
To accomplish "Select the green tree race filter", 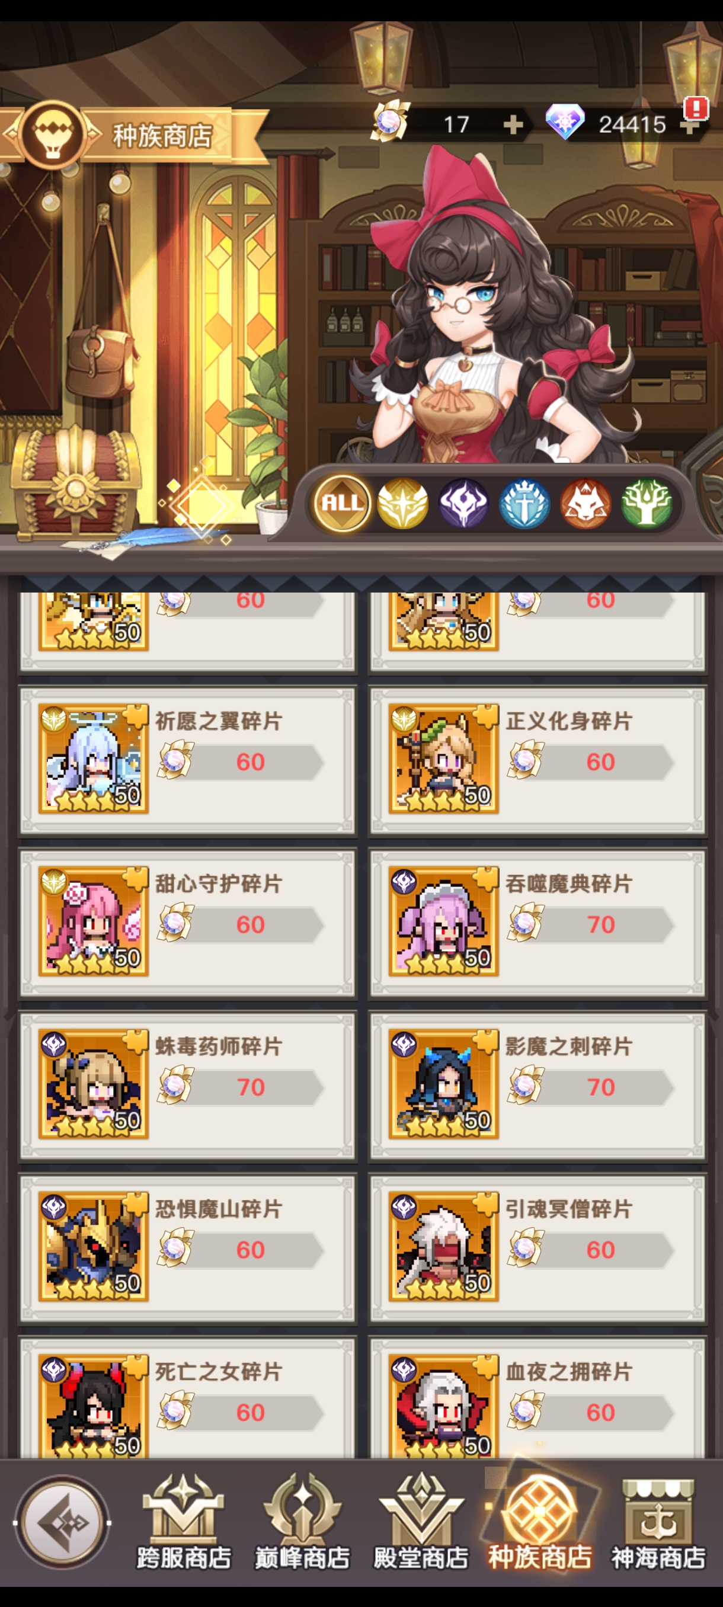I will tap(647, 503).
